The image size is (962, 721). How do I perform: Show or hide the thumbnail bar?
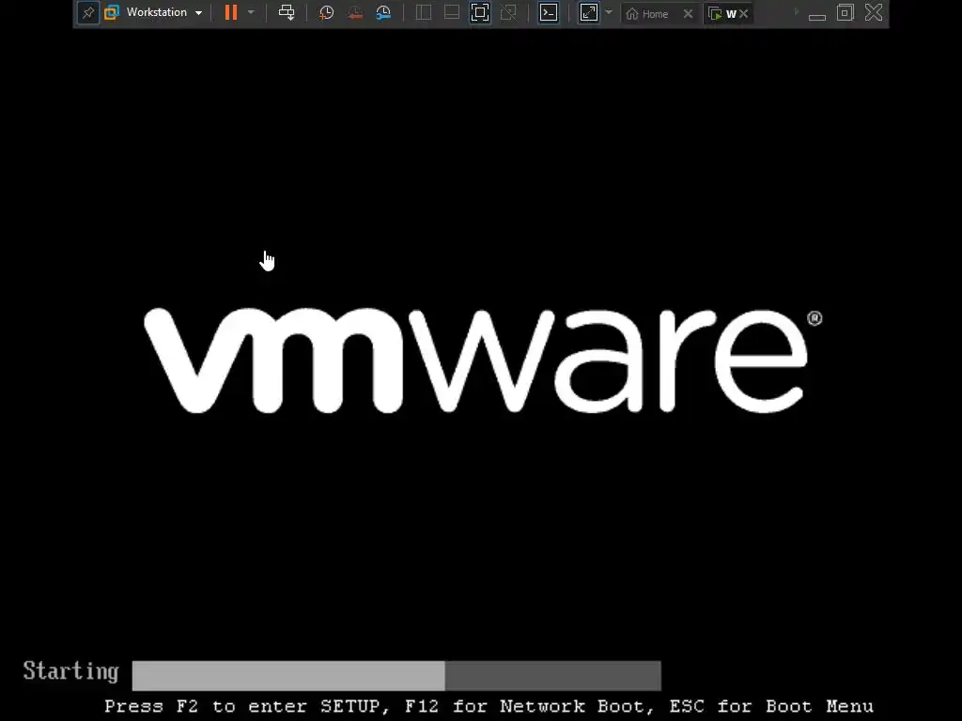tap(452, 12)
